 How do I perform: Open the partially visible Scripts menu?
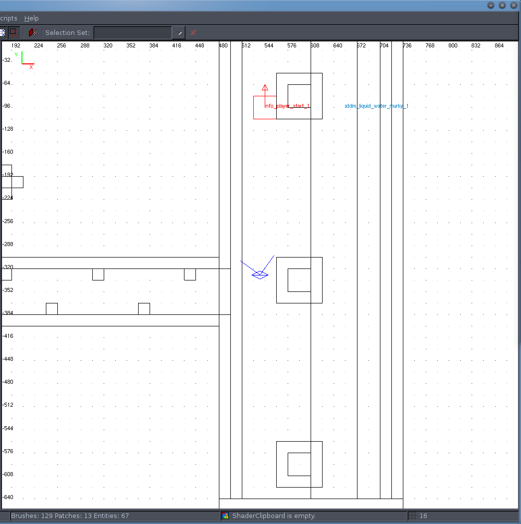click(x=8, y=18)
